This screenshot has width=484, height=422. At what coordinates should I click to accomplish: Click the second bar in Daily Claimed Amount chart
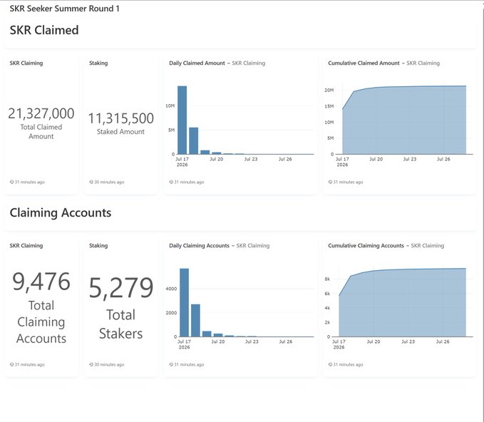click(194, 140)
